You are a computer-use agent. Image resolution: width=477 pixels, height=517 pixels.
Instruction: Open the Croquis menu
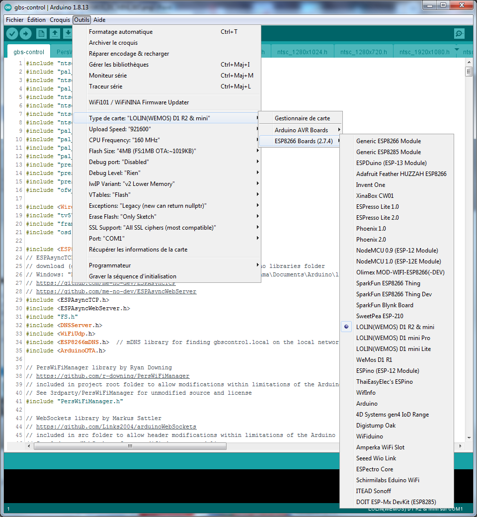point(60,20)
